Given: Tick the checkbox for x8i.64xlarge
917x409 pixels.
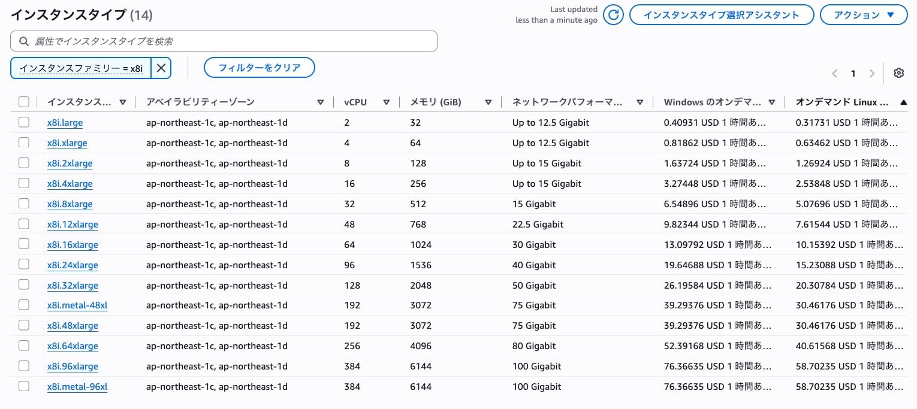Looking at the screenshot, I should [x=23, y=346].
